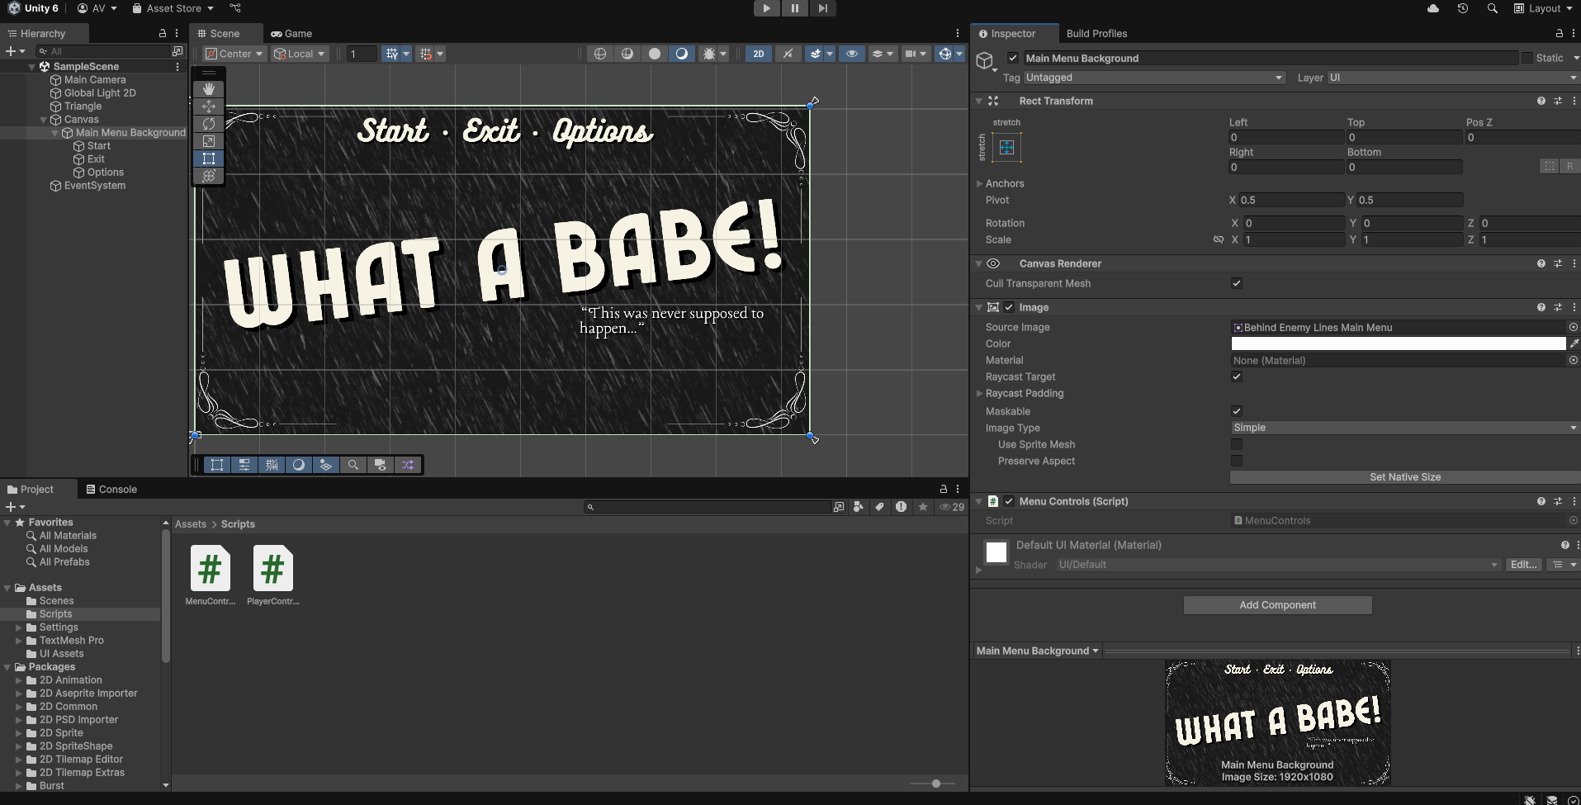Select the Hand view tool
Viewport: 1581px width, 805px height.
point(209,88)
